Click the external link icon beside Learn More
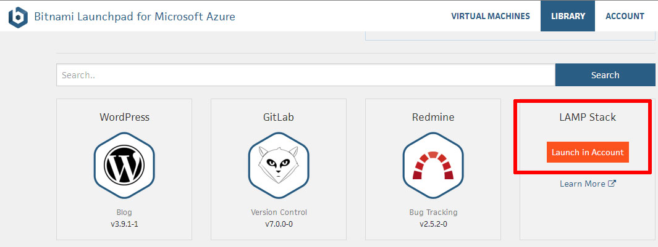The height and width of the screenshot is (247, 658). tap(612, 184)
